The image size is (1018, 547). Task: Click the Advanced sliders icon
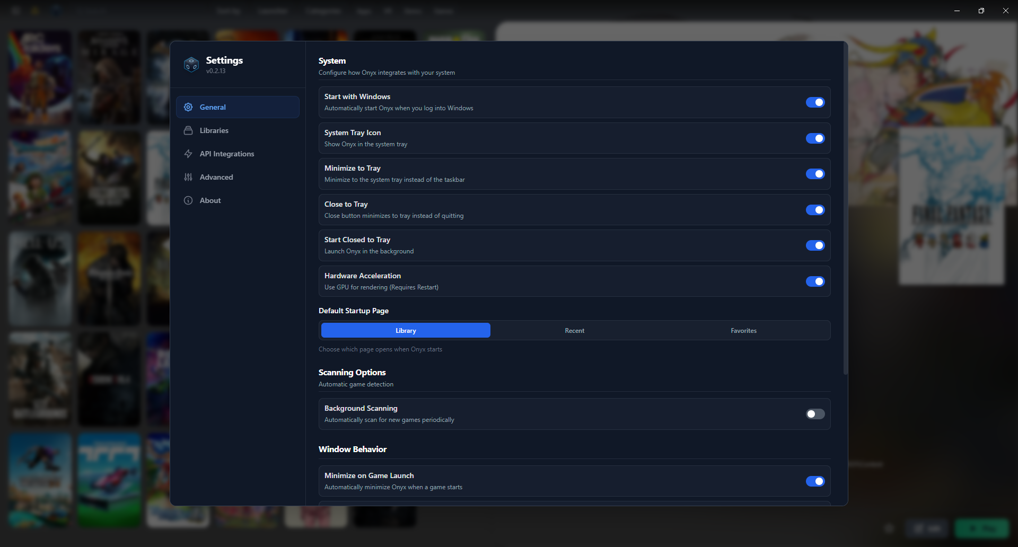188,177
